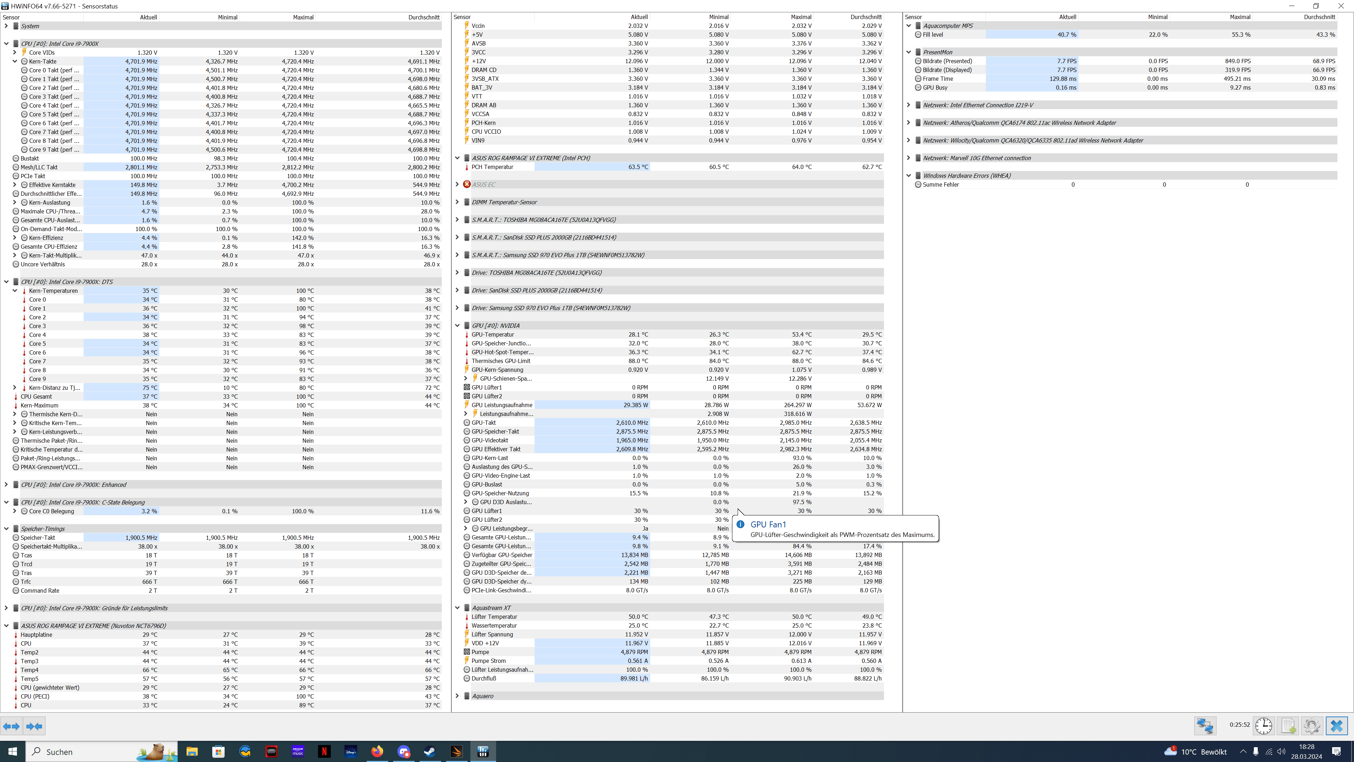The height and width of the screenshot is (762, 1354).
Task: Select the CPU (PECI) temperature row
Action: pyautogui.click(x=226, y=697)
